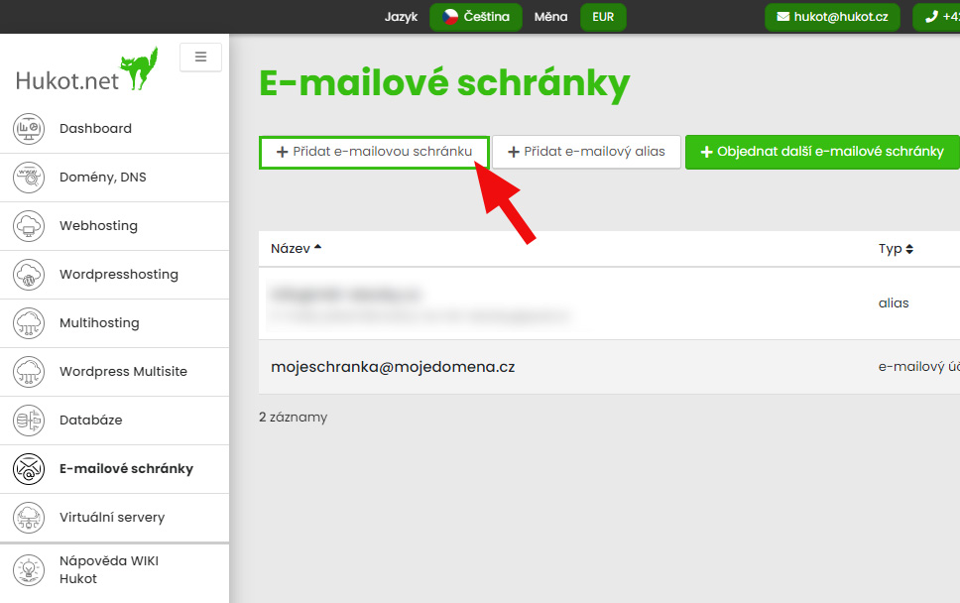Open the mojeschranka@mojedomena.cz row

(609, 367)
